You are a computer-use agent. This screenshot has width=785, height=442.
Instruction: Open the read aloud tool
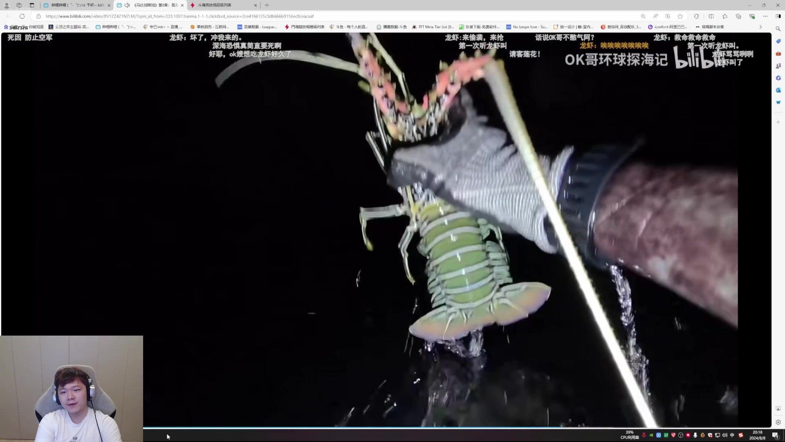(x=655, y=16)
